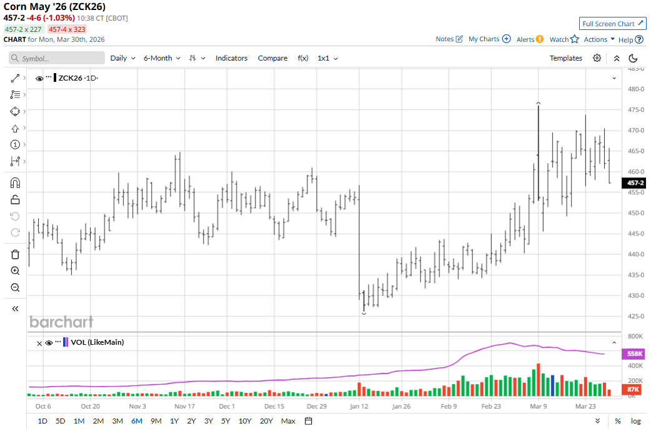The width and height of the screenshot is (661, 436).
Task: Delete drawings with the trash icon
Action: pyautogui.click(x=15, y=255)
